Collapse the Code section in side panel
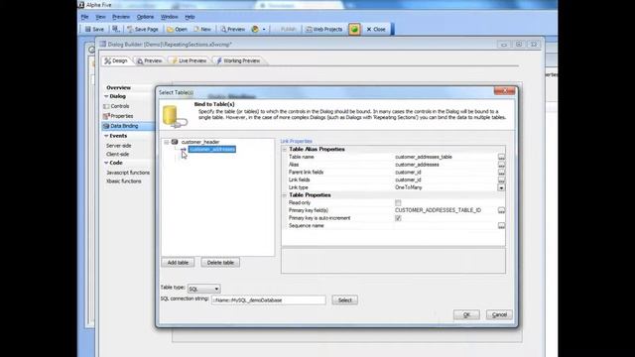The width and height of the screenshot is (635, 357). 106,163
